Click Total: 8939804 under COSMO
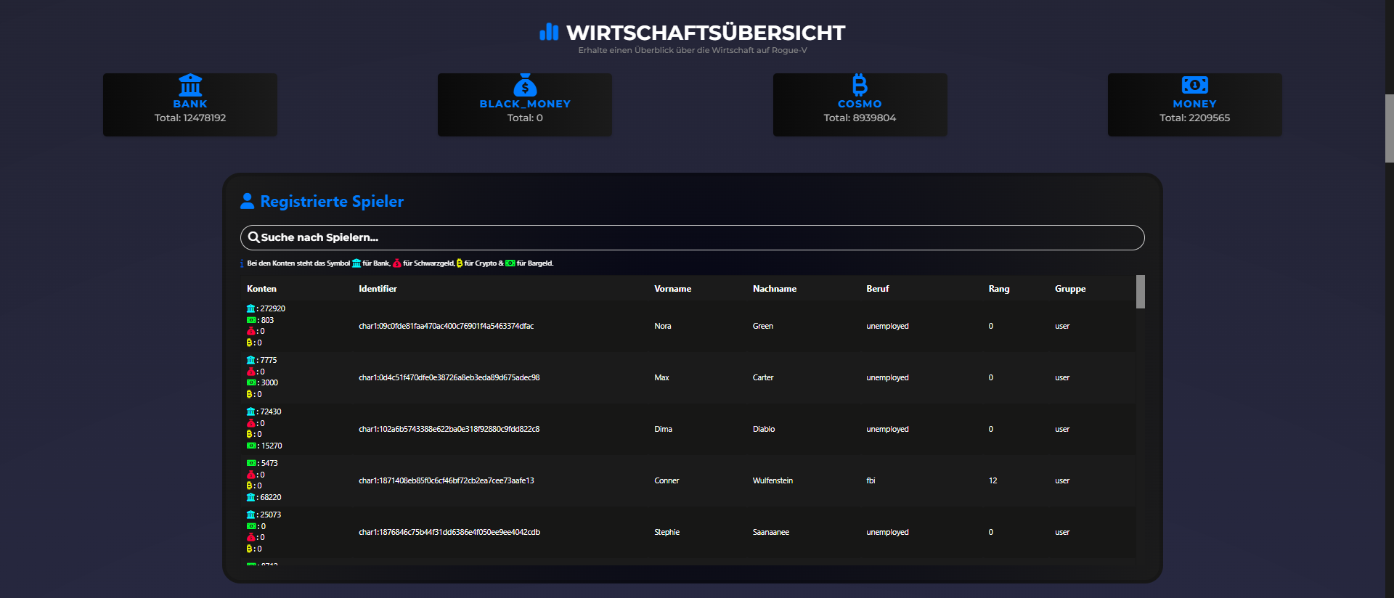 [x=860, y=118]
